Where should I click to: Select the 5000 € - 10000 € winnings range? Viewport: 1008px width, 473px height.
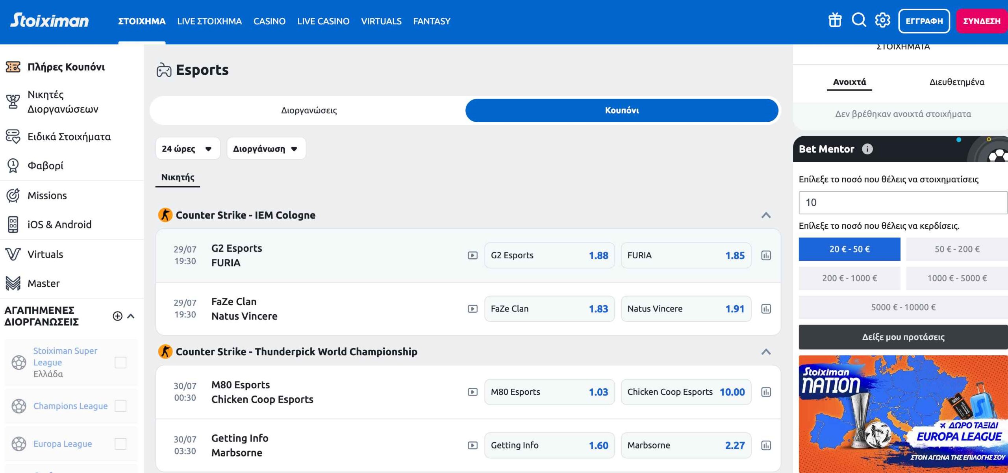(903, 307)
